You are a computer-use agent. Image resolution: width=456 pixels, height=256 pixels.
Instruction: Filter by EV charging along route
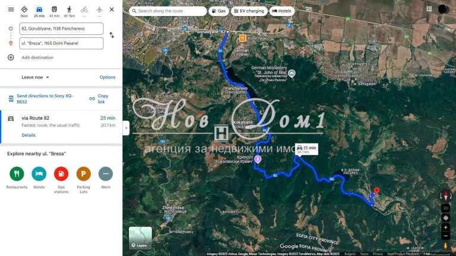click(248, 11)
